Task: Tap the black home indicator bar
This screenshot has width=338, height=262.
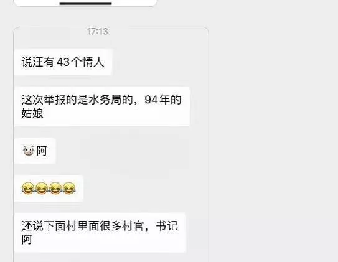Action: point(85,4)
